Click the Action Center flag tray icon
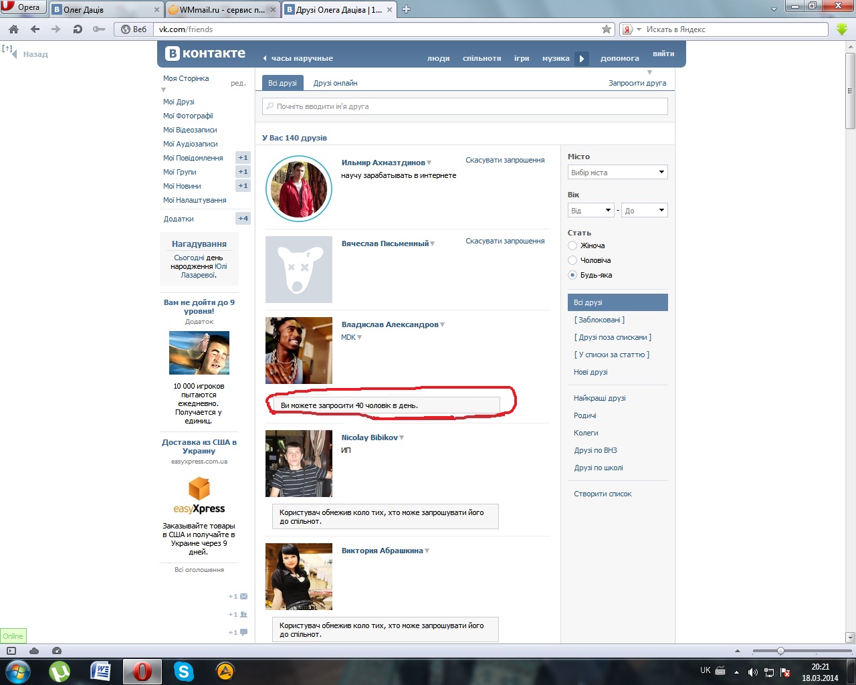 coord(786,672)
